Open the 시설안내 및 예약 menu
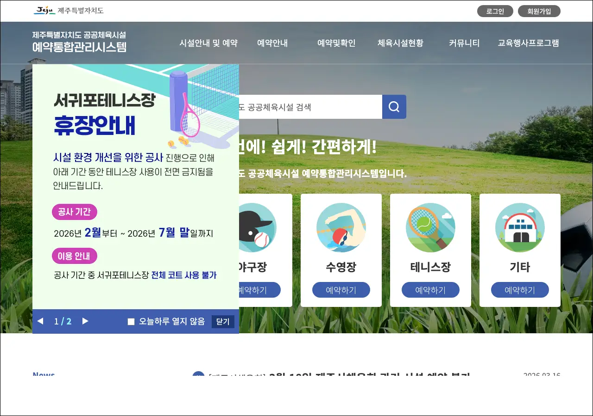The image size is (593, 416). click(208, 43)
